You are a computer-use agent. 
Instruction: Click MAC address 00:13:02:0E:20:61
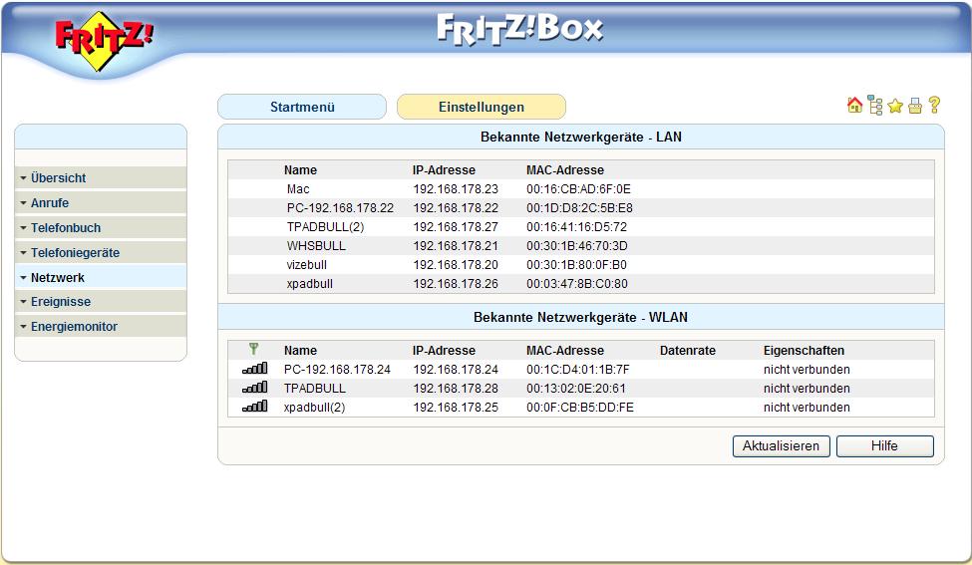pos(576,389)
